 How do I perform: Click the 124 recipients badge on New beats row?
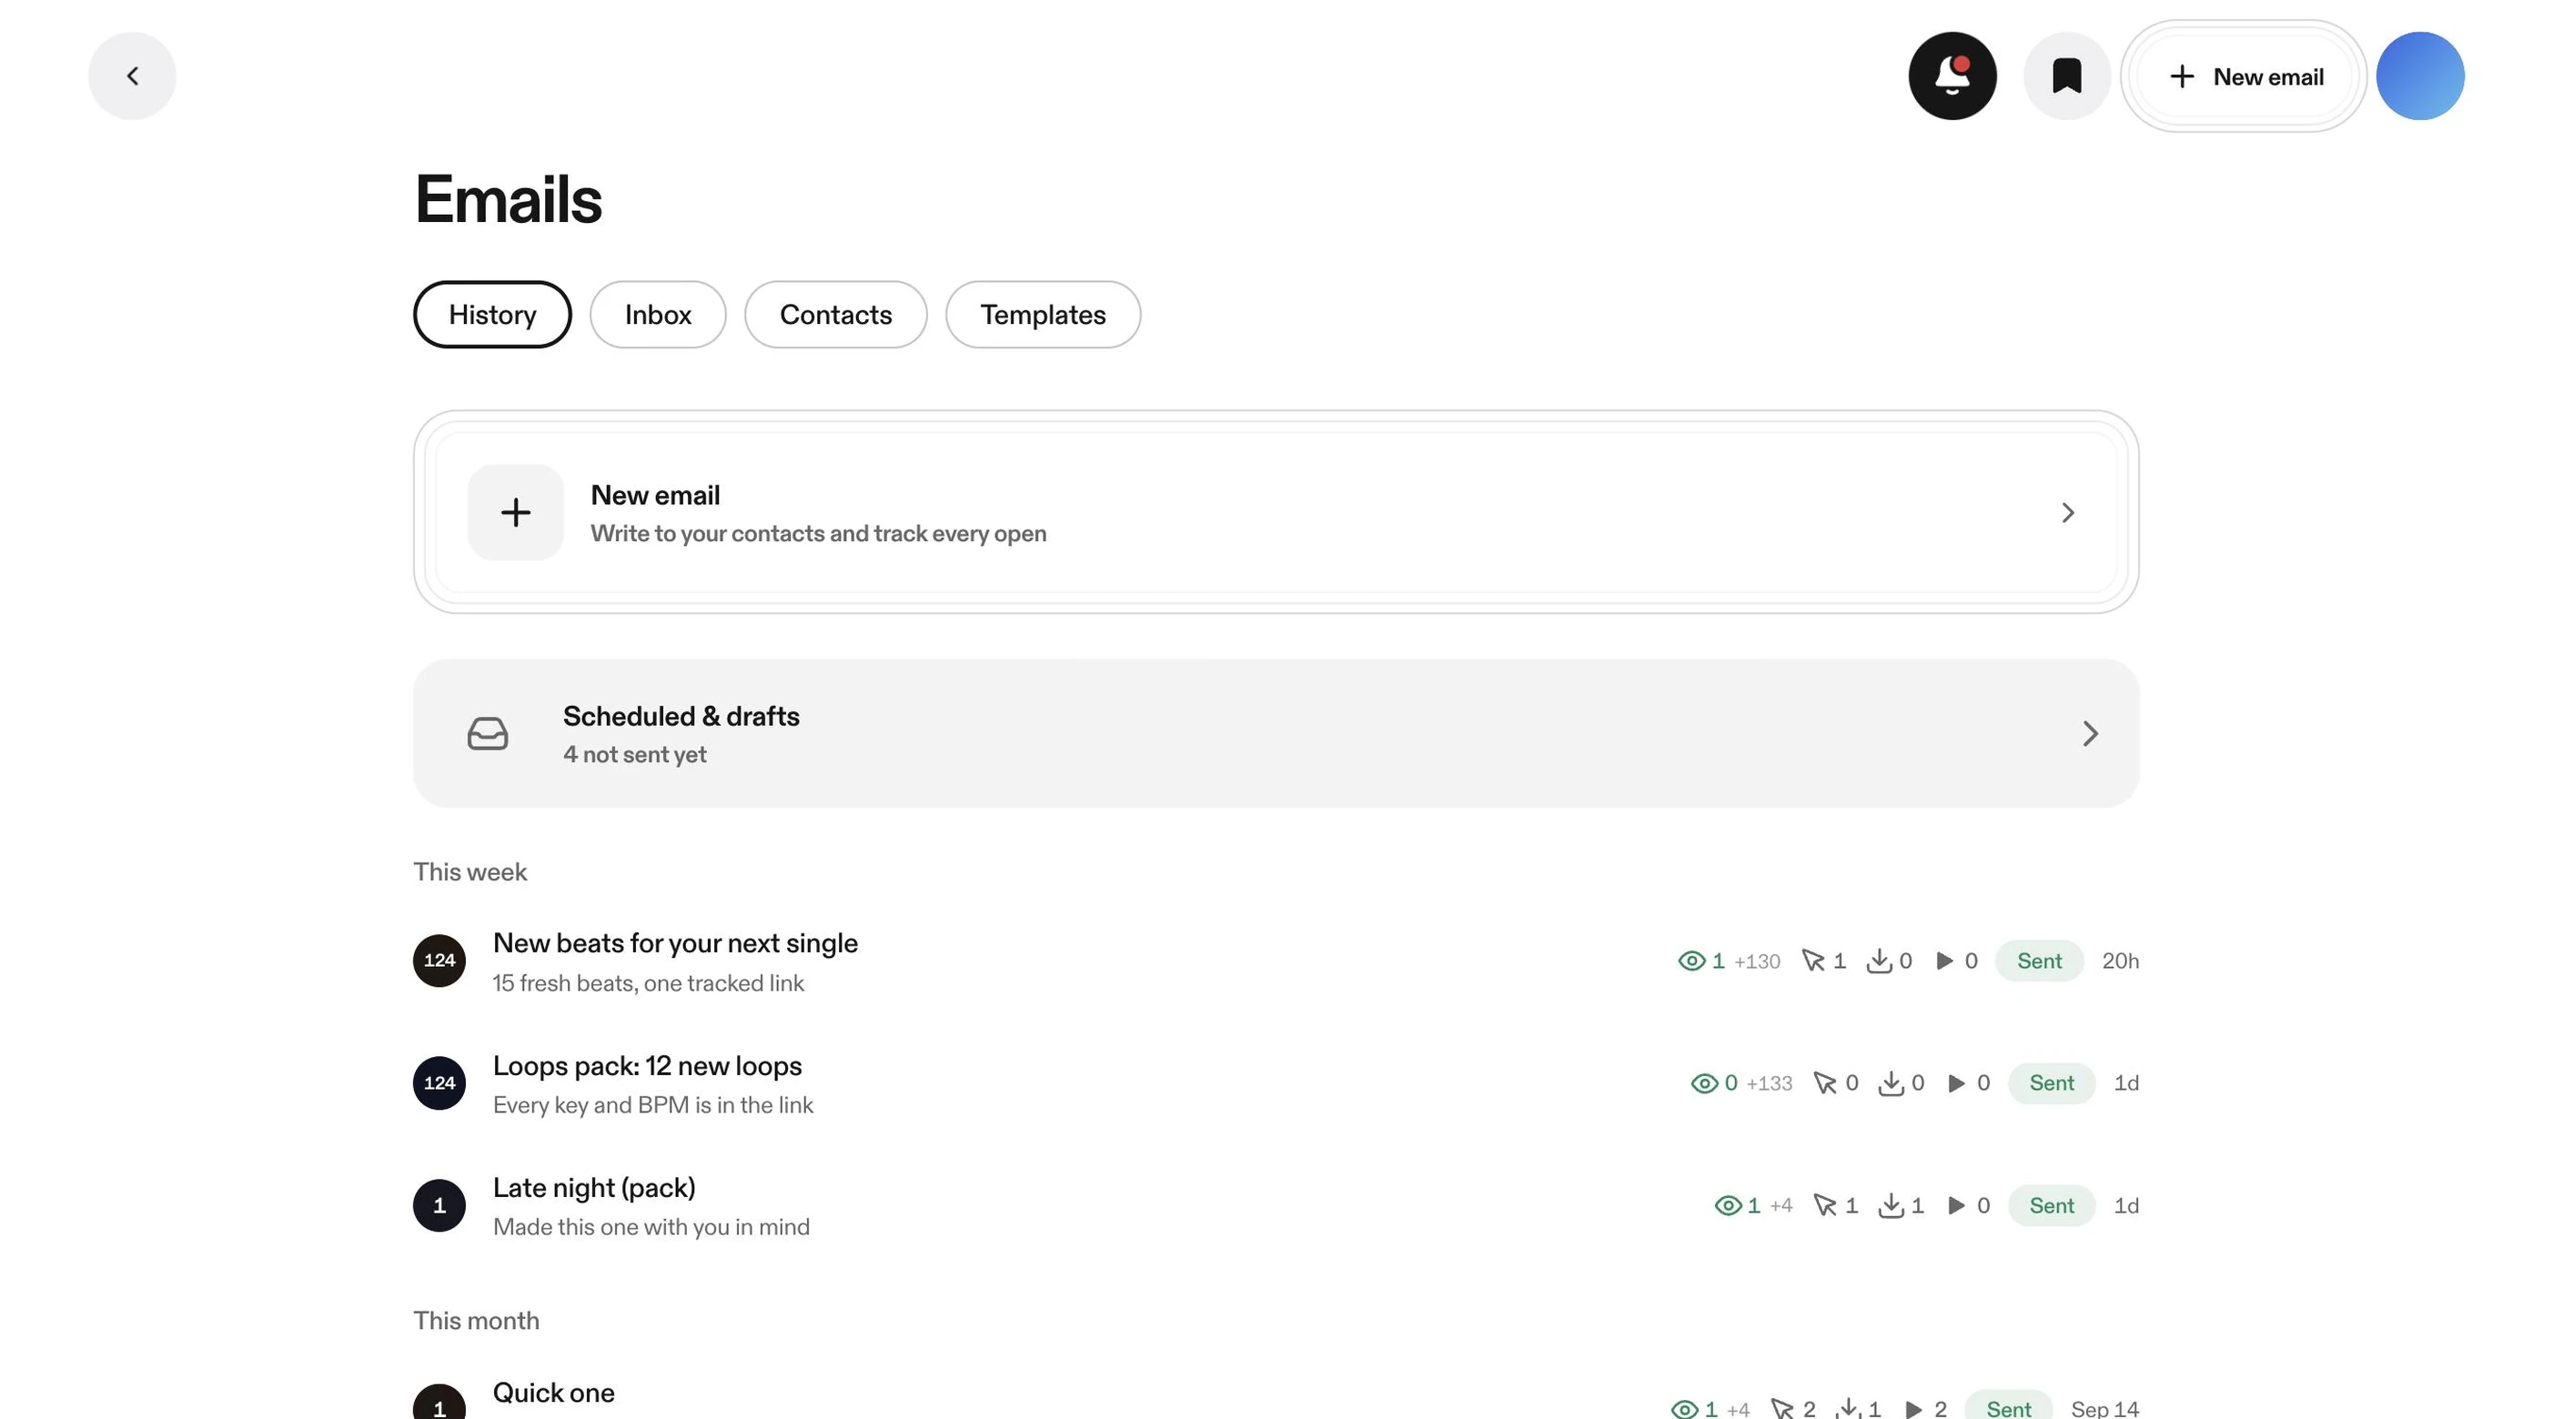[x=439, y=961]
